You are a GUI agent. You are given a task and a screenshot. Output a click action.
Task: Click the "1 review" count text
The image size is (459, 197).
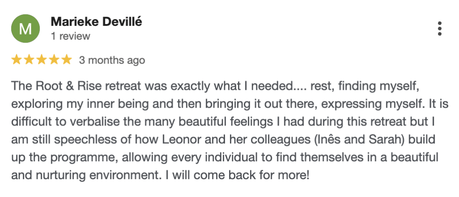70,36
